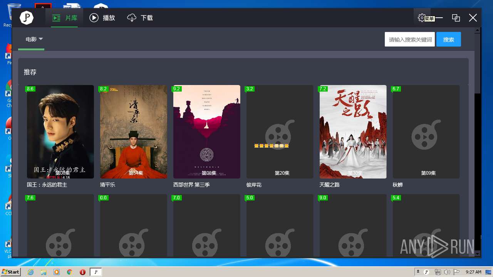Viewport: 493px width, 277px height.
Task: Launch Internet Explorer from taskbar
Action: click(30, 272)
